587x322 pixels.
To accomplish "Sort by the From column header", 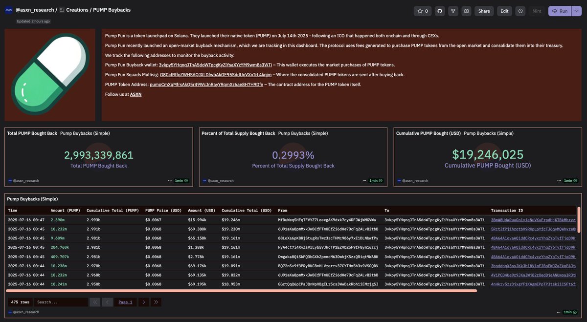I will pyautogui.click(x=283, y=211).
